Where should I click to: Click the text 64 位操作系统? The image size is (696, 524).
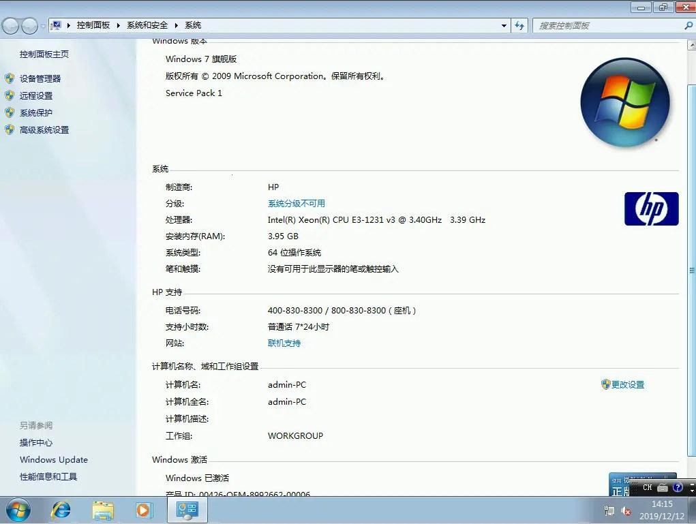(294, 253)
